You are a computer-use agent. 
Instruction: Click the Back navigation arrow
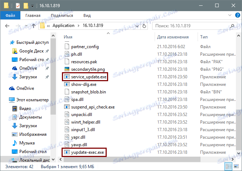(7, 26)
